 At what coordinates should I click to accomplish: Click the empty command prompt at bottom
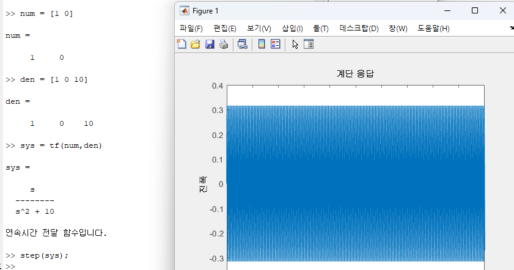10,266
